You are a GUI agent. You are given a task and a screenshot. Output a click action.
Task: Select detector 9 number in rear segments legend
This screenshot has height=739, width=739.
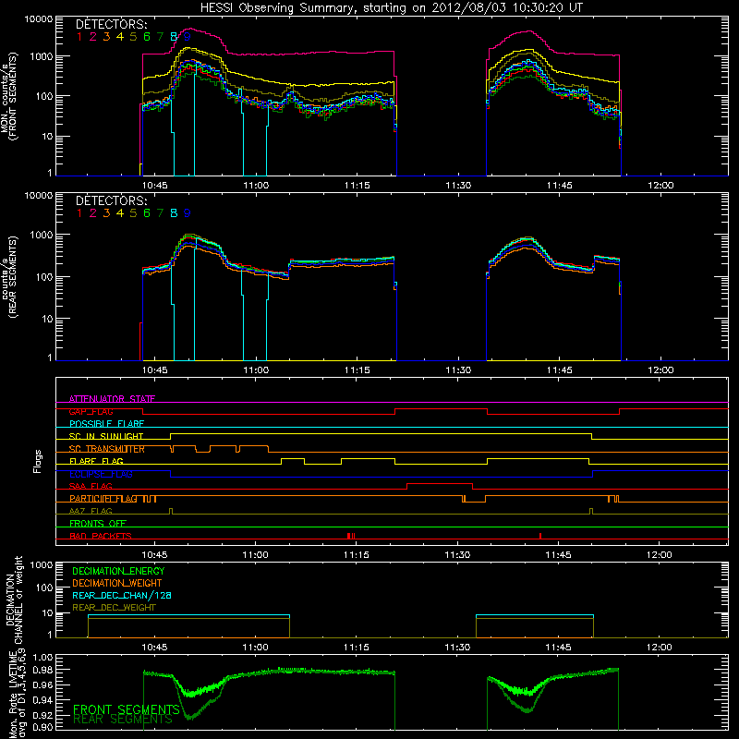(x=188, y=213)
